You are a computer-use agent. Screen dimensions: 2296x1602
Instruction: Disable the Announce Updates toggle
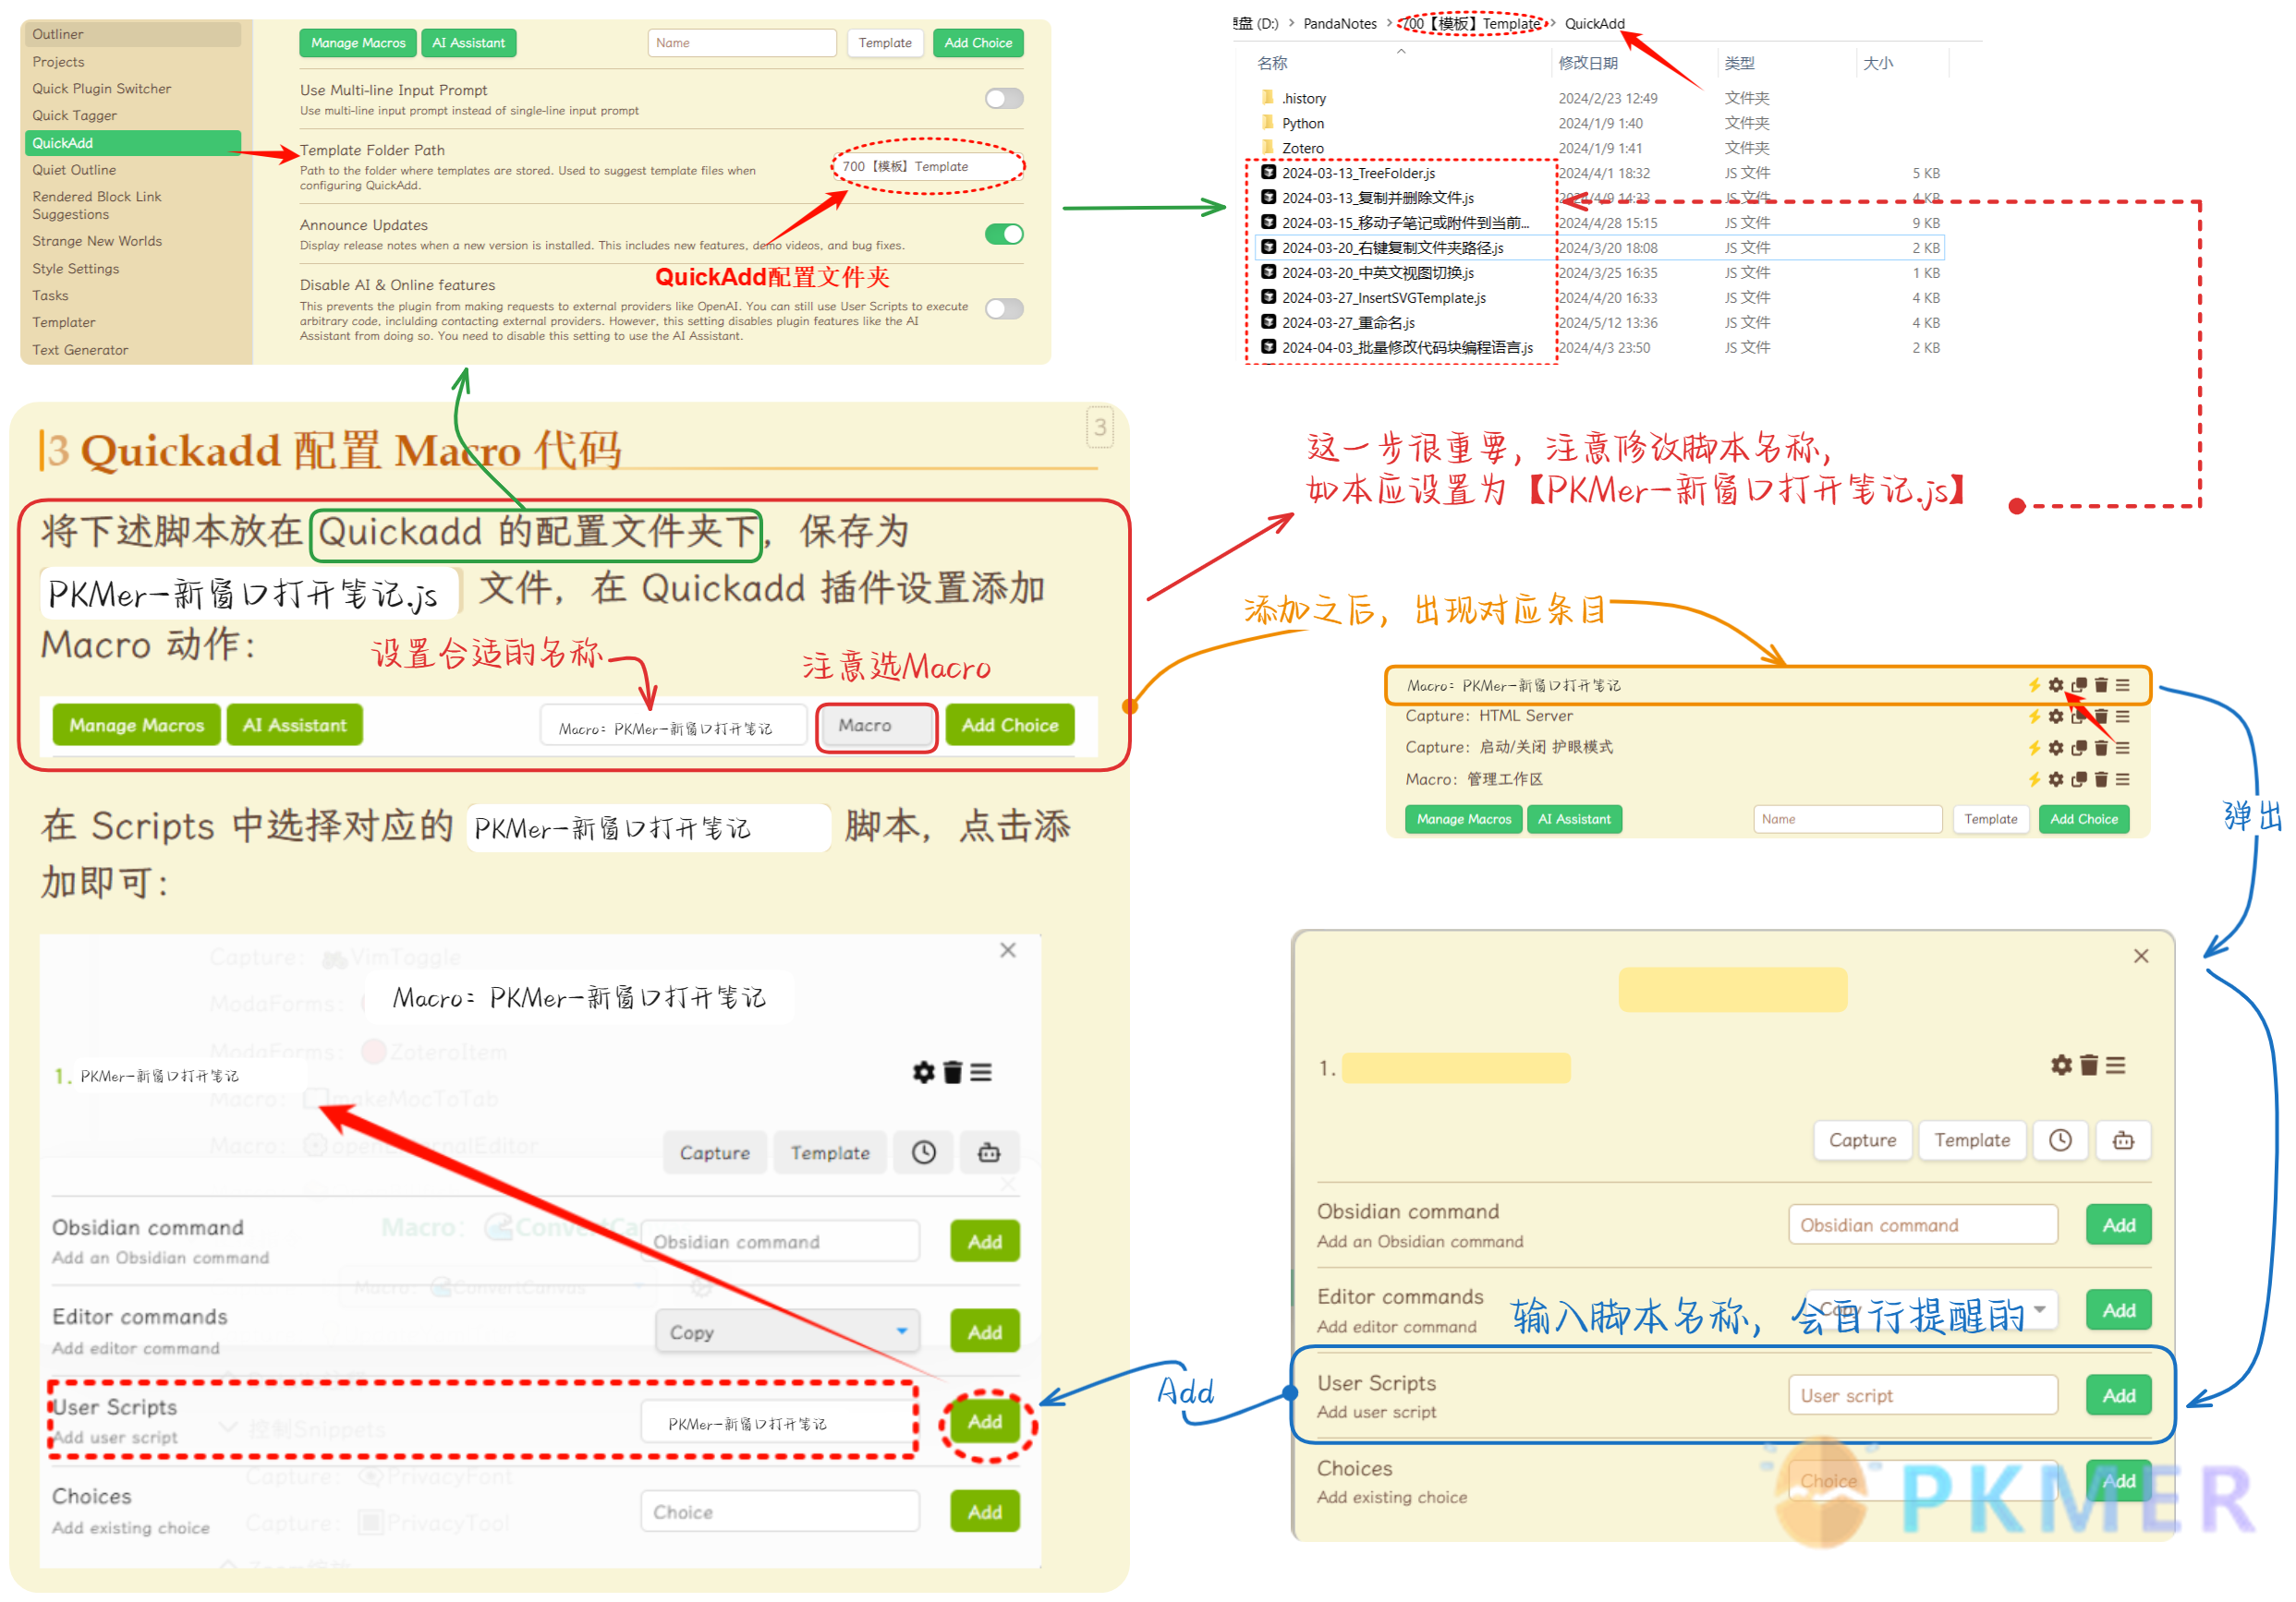pyautogui.click(x=1004, y=234)
